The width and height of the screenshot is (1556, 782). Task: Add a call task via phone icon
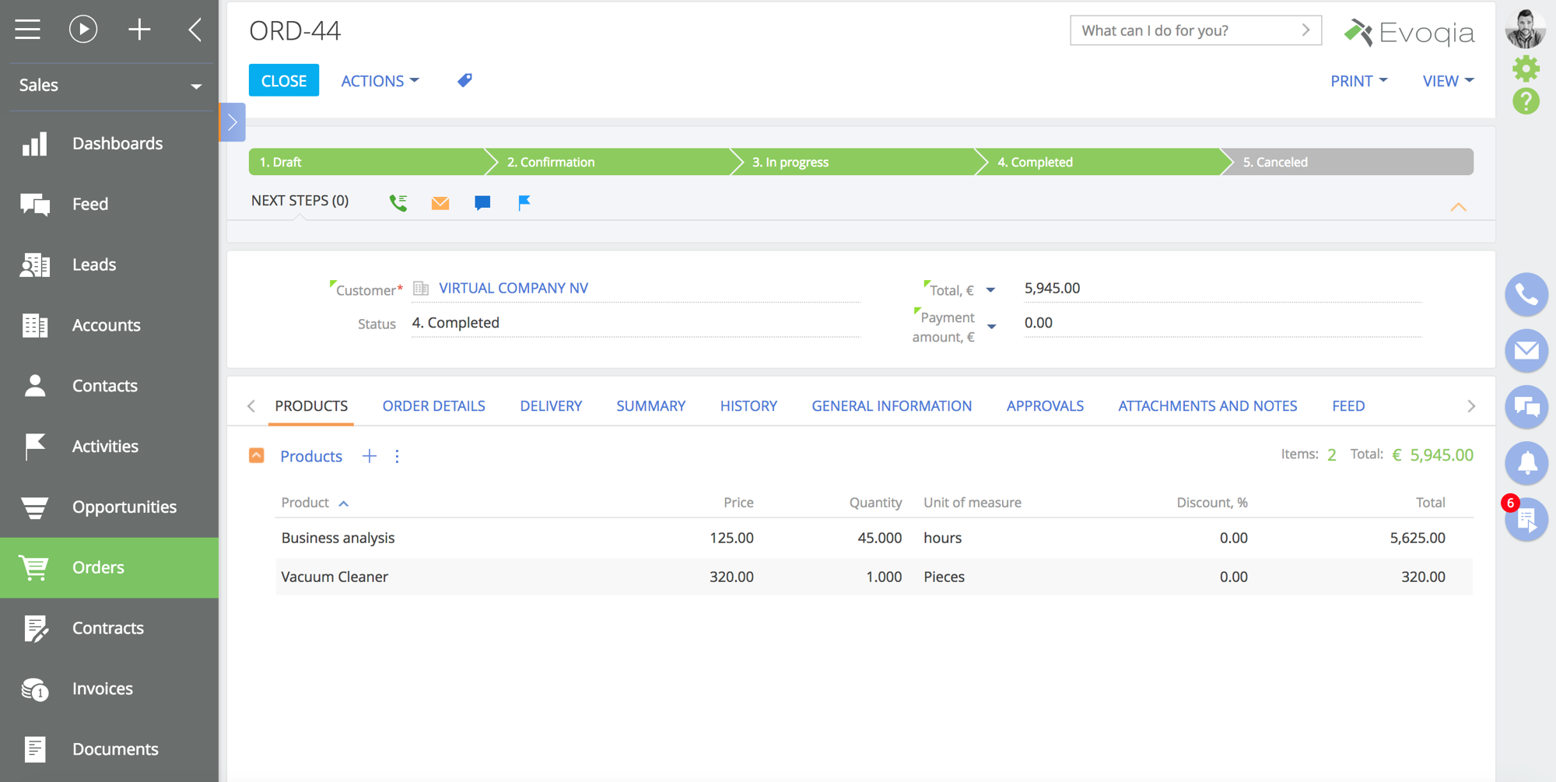tap(398, 203)
